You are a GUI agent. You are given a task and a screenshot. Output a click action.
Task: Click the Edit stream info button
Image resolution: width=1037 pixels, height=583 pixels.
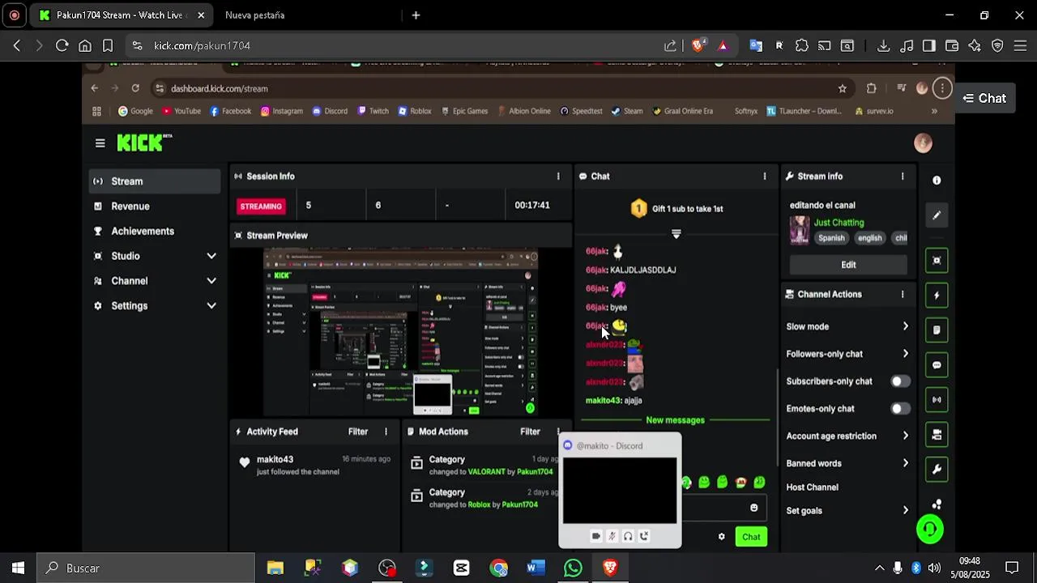tap(848, 265)
